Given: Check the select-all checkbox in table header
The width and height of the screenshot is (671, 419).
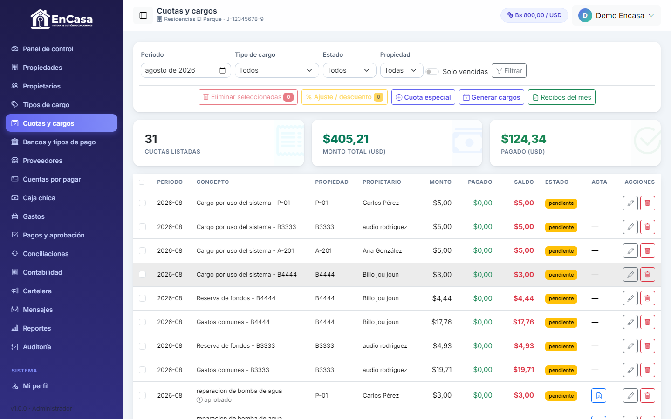Looking at the screenshot, I should [x=142, y=182].
